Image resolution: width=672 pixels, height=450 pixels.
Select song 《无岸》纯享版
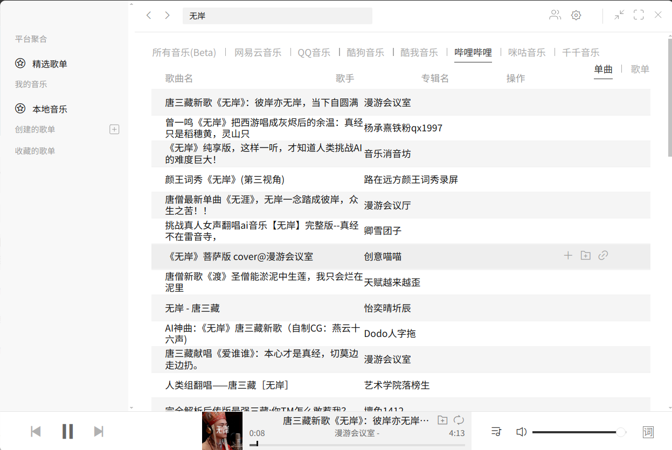click(x=264, y=153)
